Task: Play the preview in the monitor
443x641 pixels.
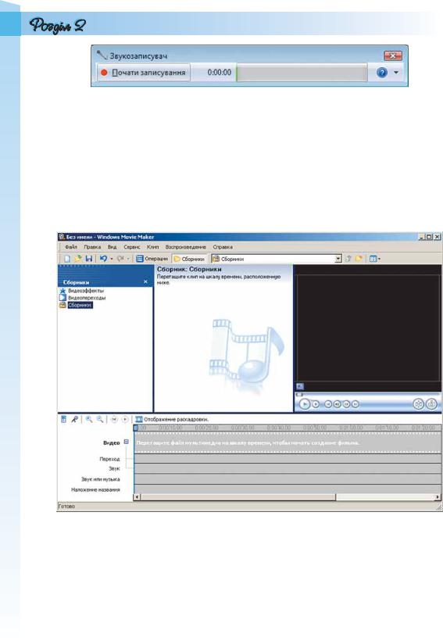Action: [305, 404]
